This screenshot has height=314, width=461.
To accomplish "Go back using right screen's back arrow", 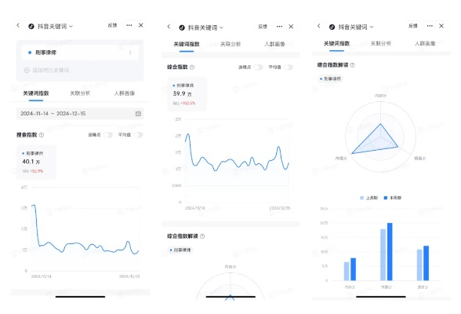I will point(319,26).
